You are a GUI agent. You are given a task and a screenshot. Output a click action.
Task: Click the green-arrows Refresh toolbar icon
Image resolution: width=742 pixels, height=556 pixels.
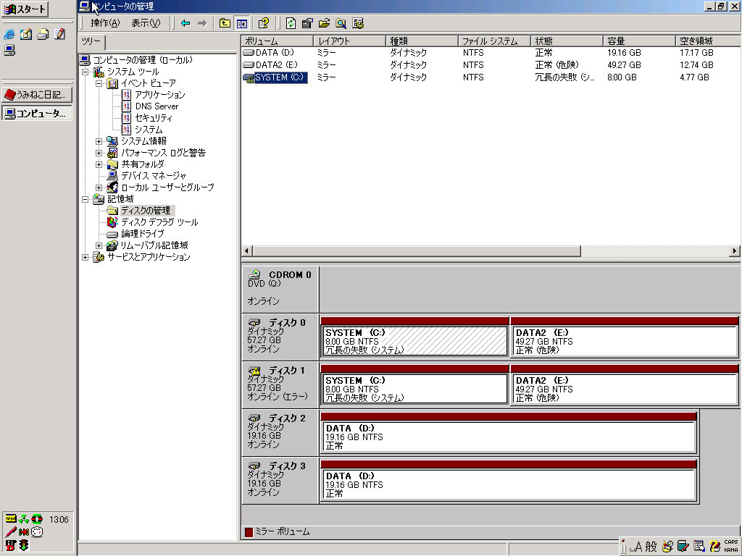click(291, 23)
